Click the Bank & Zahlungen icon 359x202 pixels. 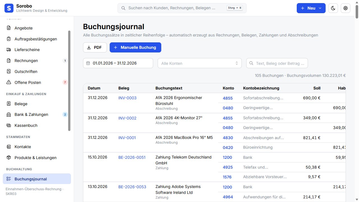click(9, 114)
